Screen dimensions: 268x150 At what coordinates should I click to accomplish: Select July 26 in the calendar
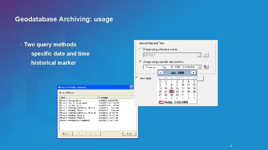pos(194,91)
